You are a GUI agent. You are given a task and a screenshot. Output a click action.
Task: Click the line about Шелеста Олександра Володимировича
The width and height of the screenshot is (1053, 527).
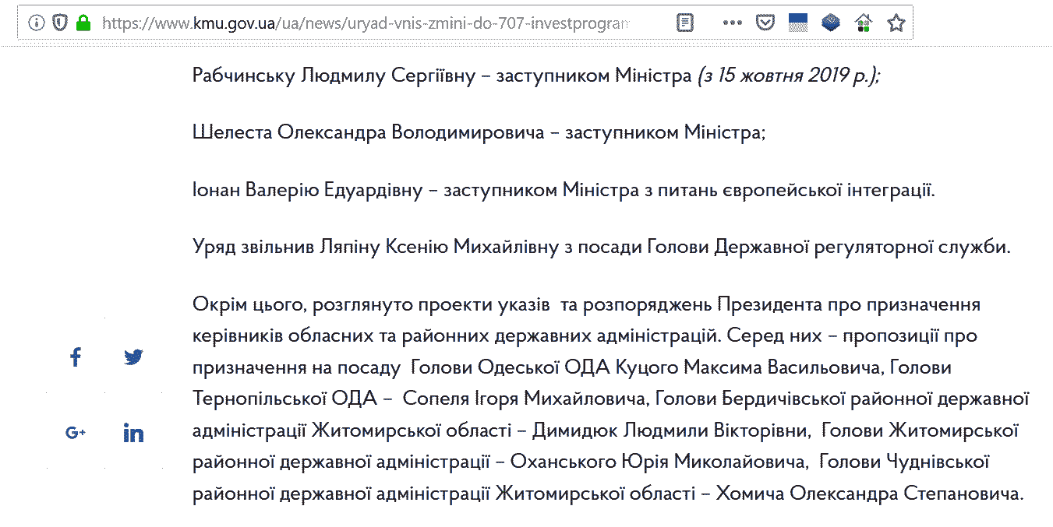pos(479,133)
